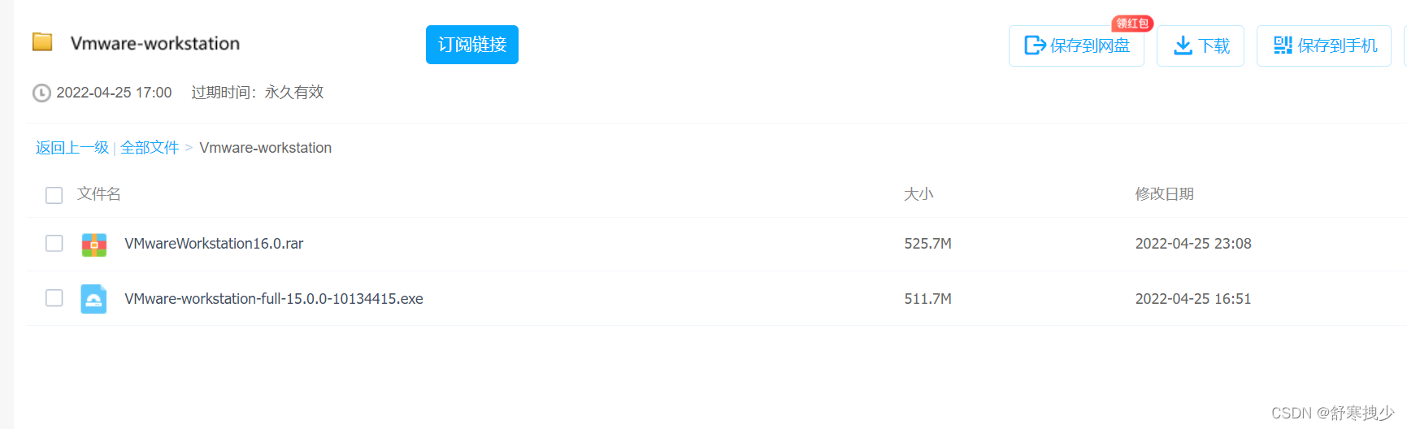
Task: Click the 保存到手机 button
Action: (x=1324, y=45)
